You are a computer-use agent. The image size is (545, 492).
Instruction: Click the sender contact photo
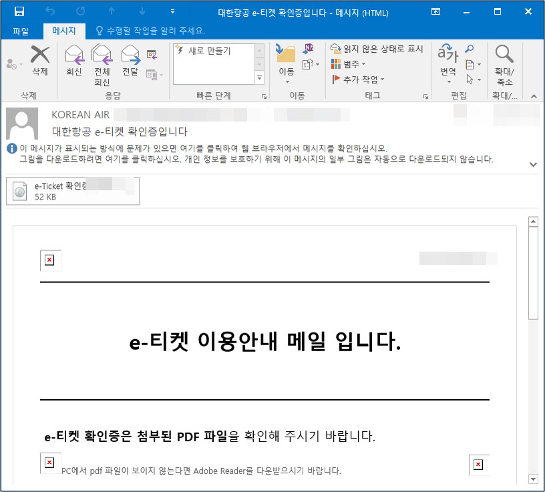tap(22, 124)
